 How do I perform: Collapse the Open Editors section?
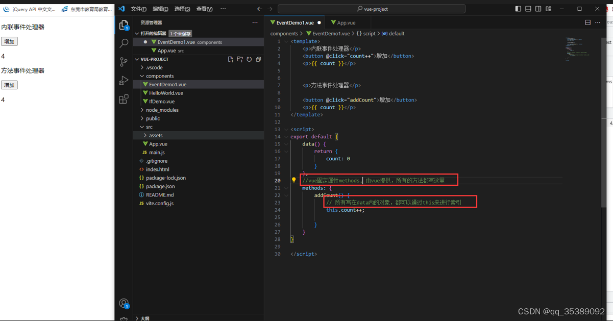[x=137, y=33]
